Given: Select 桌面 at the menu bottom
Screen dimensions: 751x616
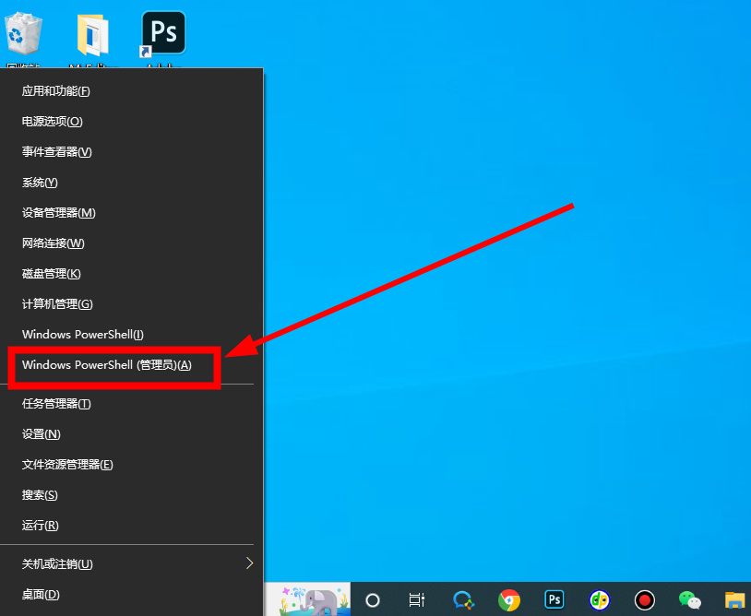Looking at the screenshot, I should 42,594.
